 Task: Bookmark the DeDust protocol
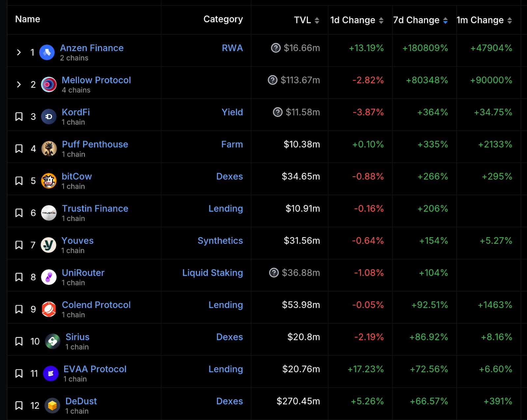tap(19, 406)
